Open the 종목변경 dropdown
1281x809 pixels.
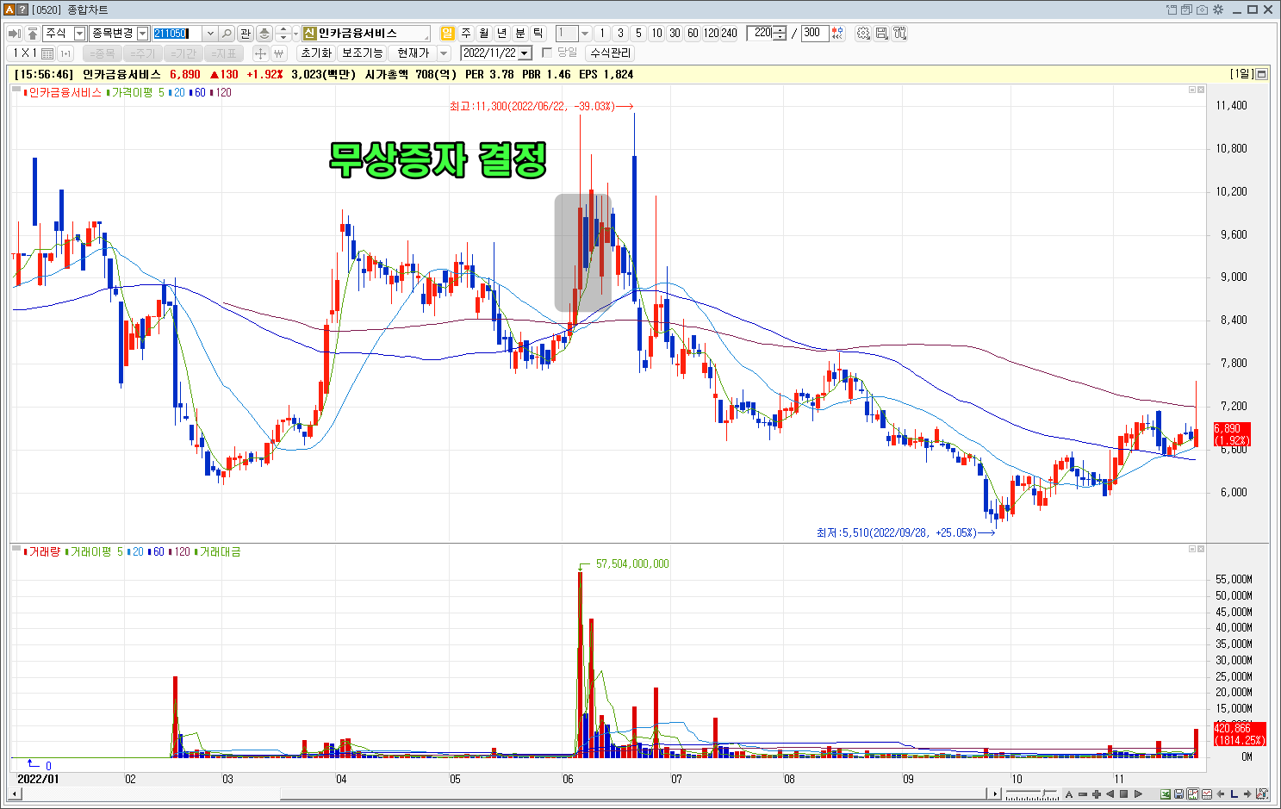[x=143, y=34]
